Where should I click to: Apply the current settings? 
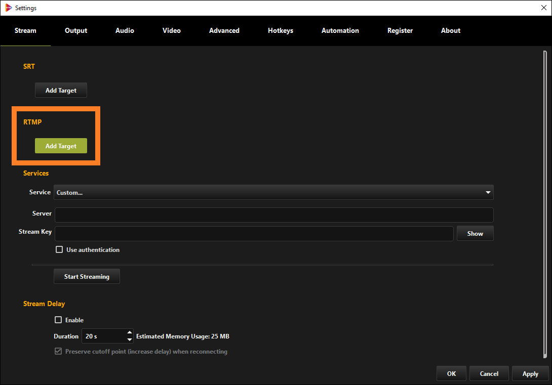click(530, 373)
